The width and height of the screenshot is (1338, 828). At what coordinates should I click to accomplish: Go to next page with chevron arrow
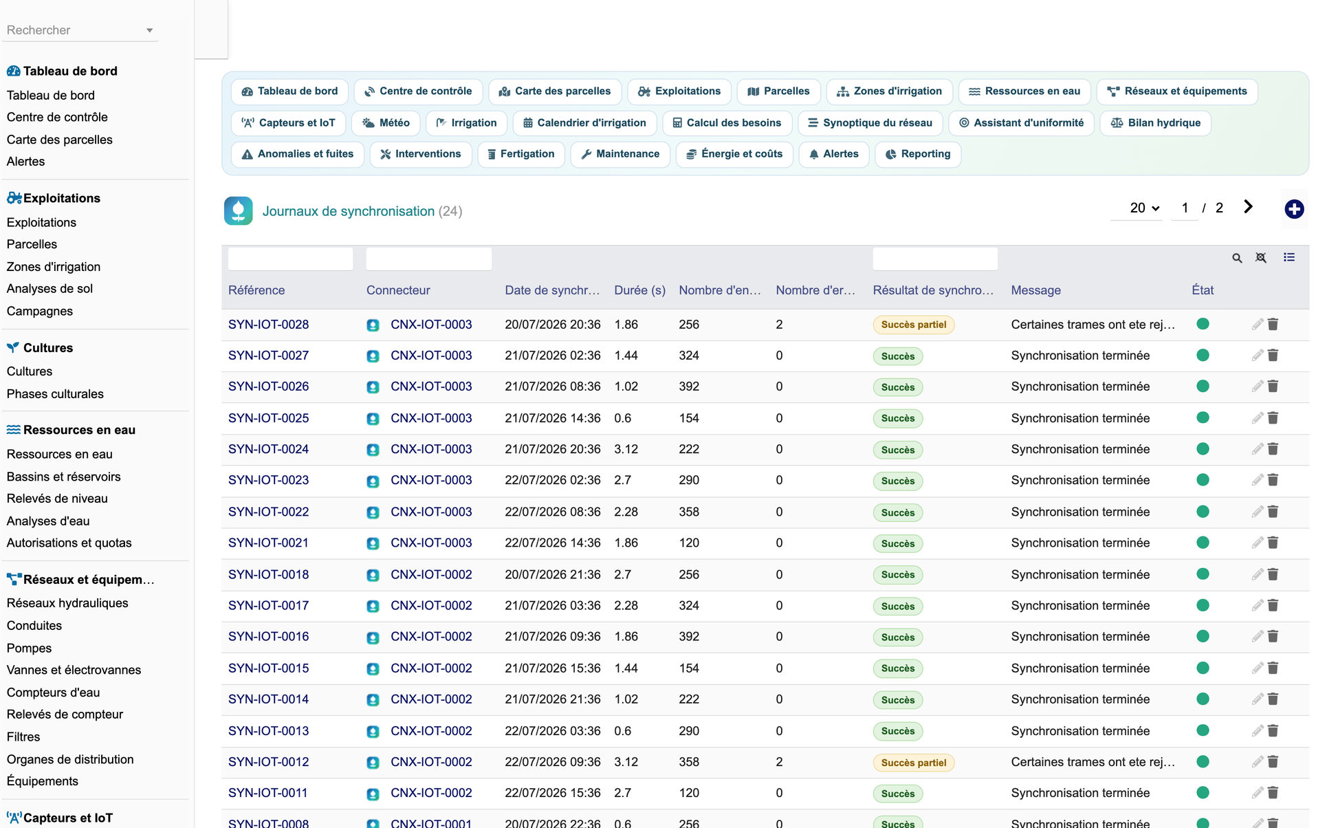coord(1249,207)
